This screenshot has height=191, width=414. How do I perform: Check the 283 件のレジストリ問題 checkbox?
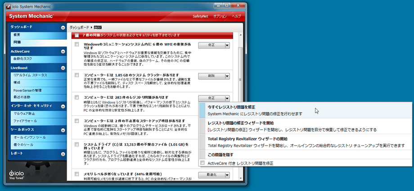(76, 97)
